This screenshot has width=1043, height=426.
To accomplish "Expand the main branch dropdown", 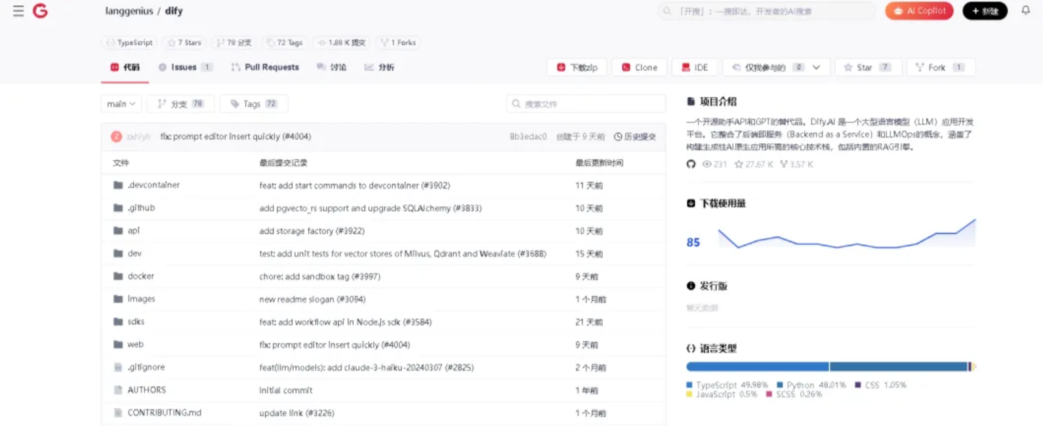I will (121, 104).
